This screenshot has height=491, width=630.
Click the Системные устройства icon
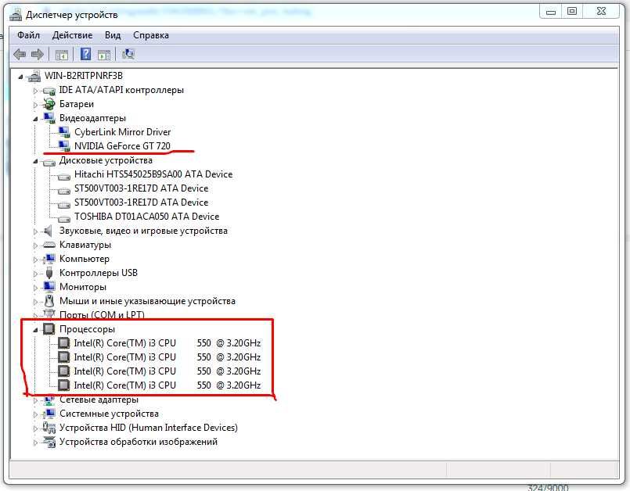49,414
